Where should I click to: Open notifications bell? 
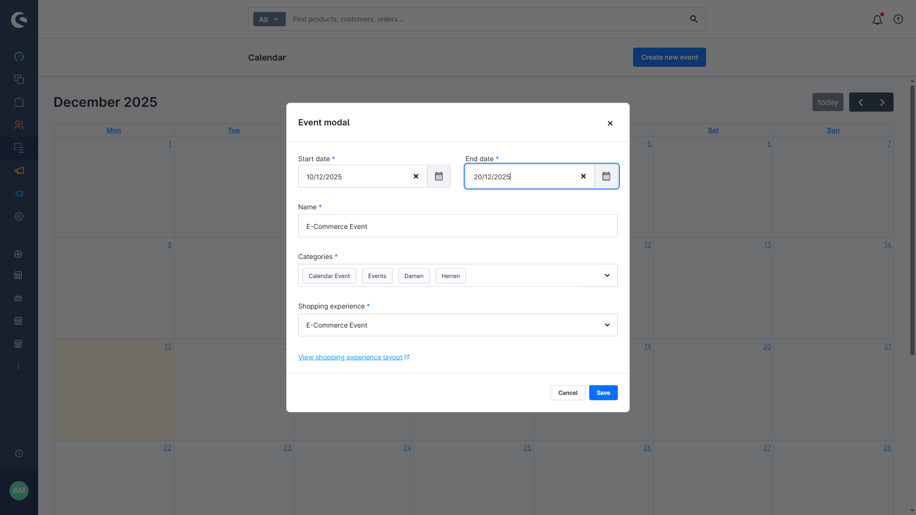[877, 20]
